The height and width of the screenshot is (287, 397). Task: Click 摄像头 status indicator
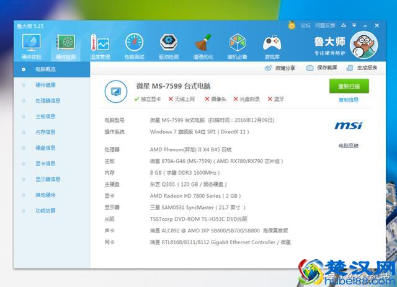click(215, 99)
